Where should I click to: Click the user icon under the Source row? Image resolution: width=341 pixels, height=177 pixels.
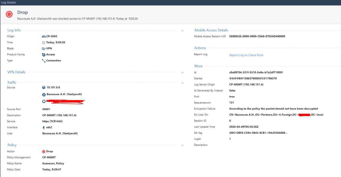(x=44, y=94)
